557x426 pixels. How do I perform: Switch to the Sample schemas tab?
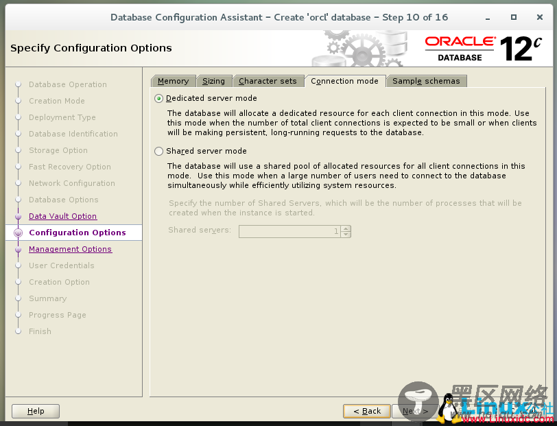click(x=426, y=81)
